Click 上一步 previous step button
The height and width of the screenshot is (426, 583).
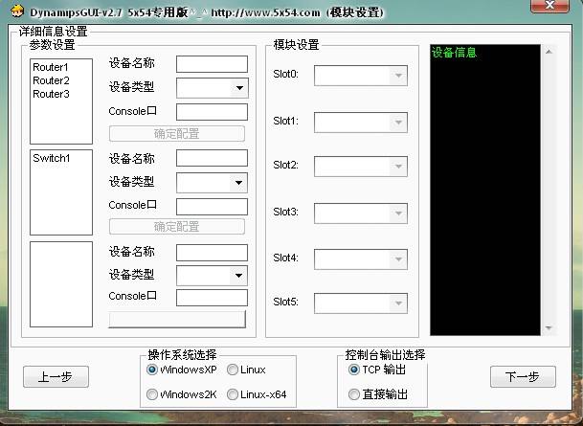click(56, 376)
